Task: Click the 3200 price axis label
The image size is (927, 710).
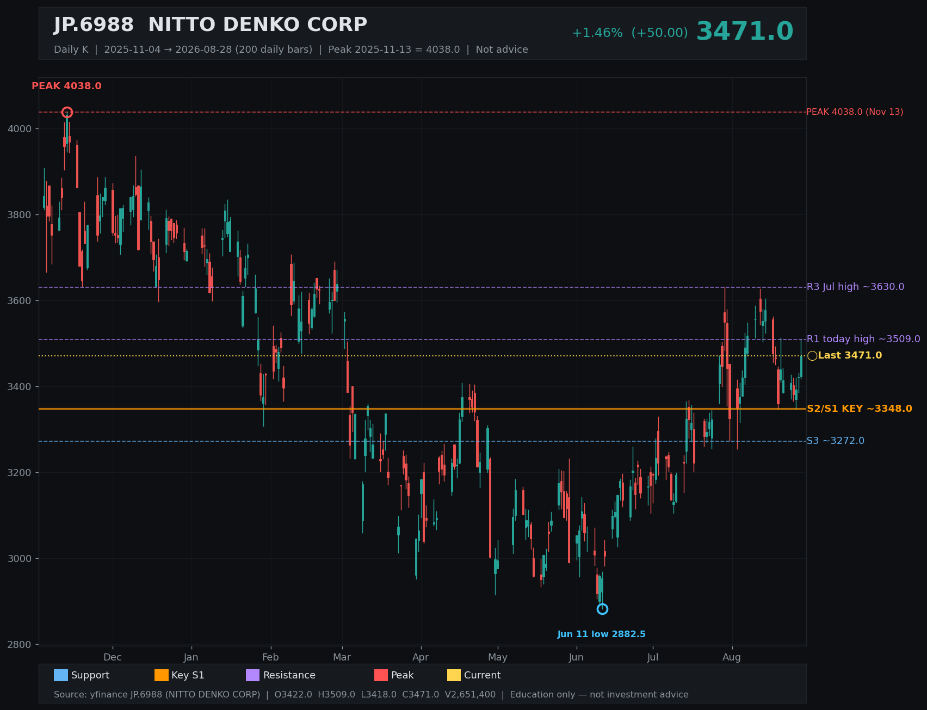Action: tap(20, 473)
